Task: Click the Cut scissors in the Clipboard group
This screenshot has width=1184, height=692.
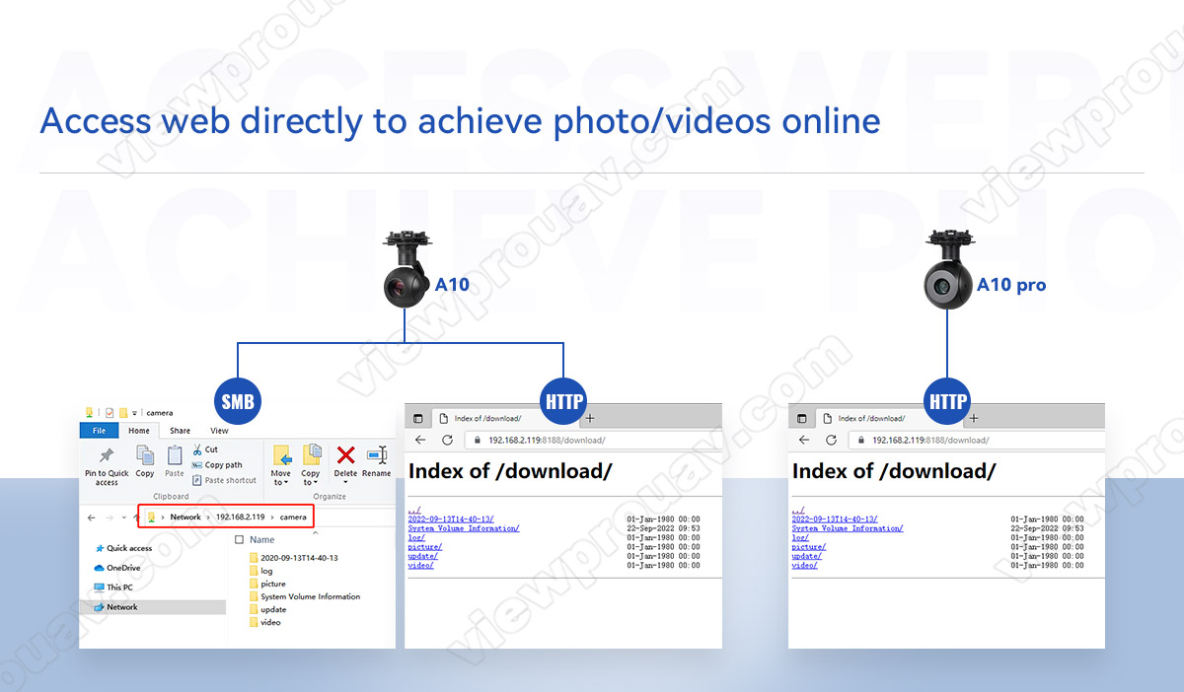Action: coord(197,450)
